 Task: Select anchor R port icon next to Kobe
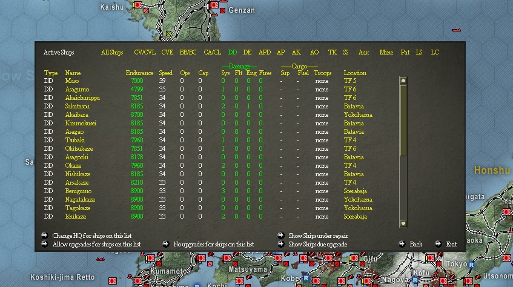coord(306,278)
